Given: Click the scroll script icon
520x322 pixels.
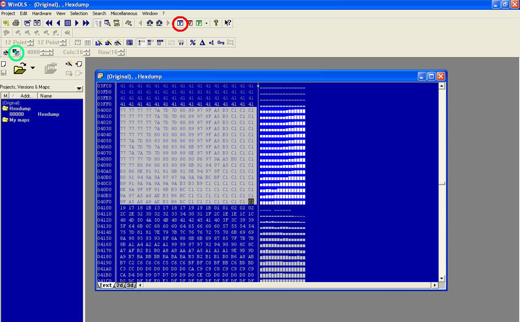Looking at the screenshot, I should pyautogui.click(x=116, y=23).
